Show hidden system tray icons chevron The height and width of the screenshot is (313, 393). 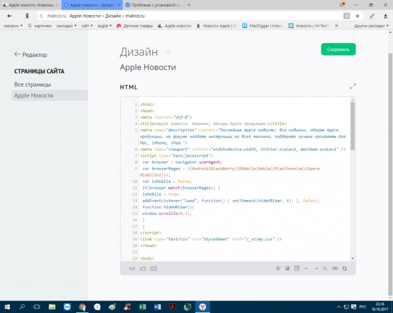pyautogui.click(x=339, y=306)
